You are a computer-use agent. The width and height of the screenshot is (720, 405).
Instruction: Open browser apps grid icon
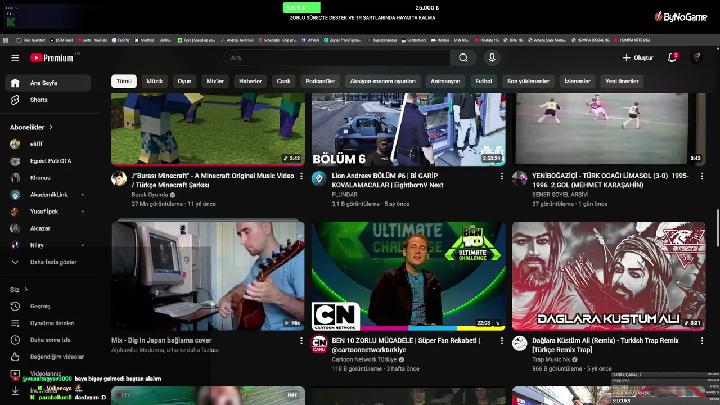[6, 40]
